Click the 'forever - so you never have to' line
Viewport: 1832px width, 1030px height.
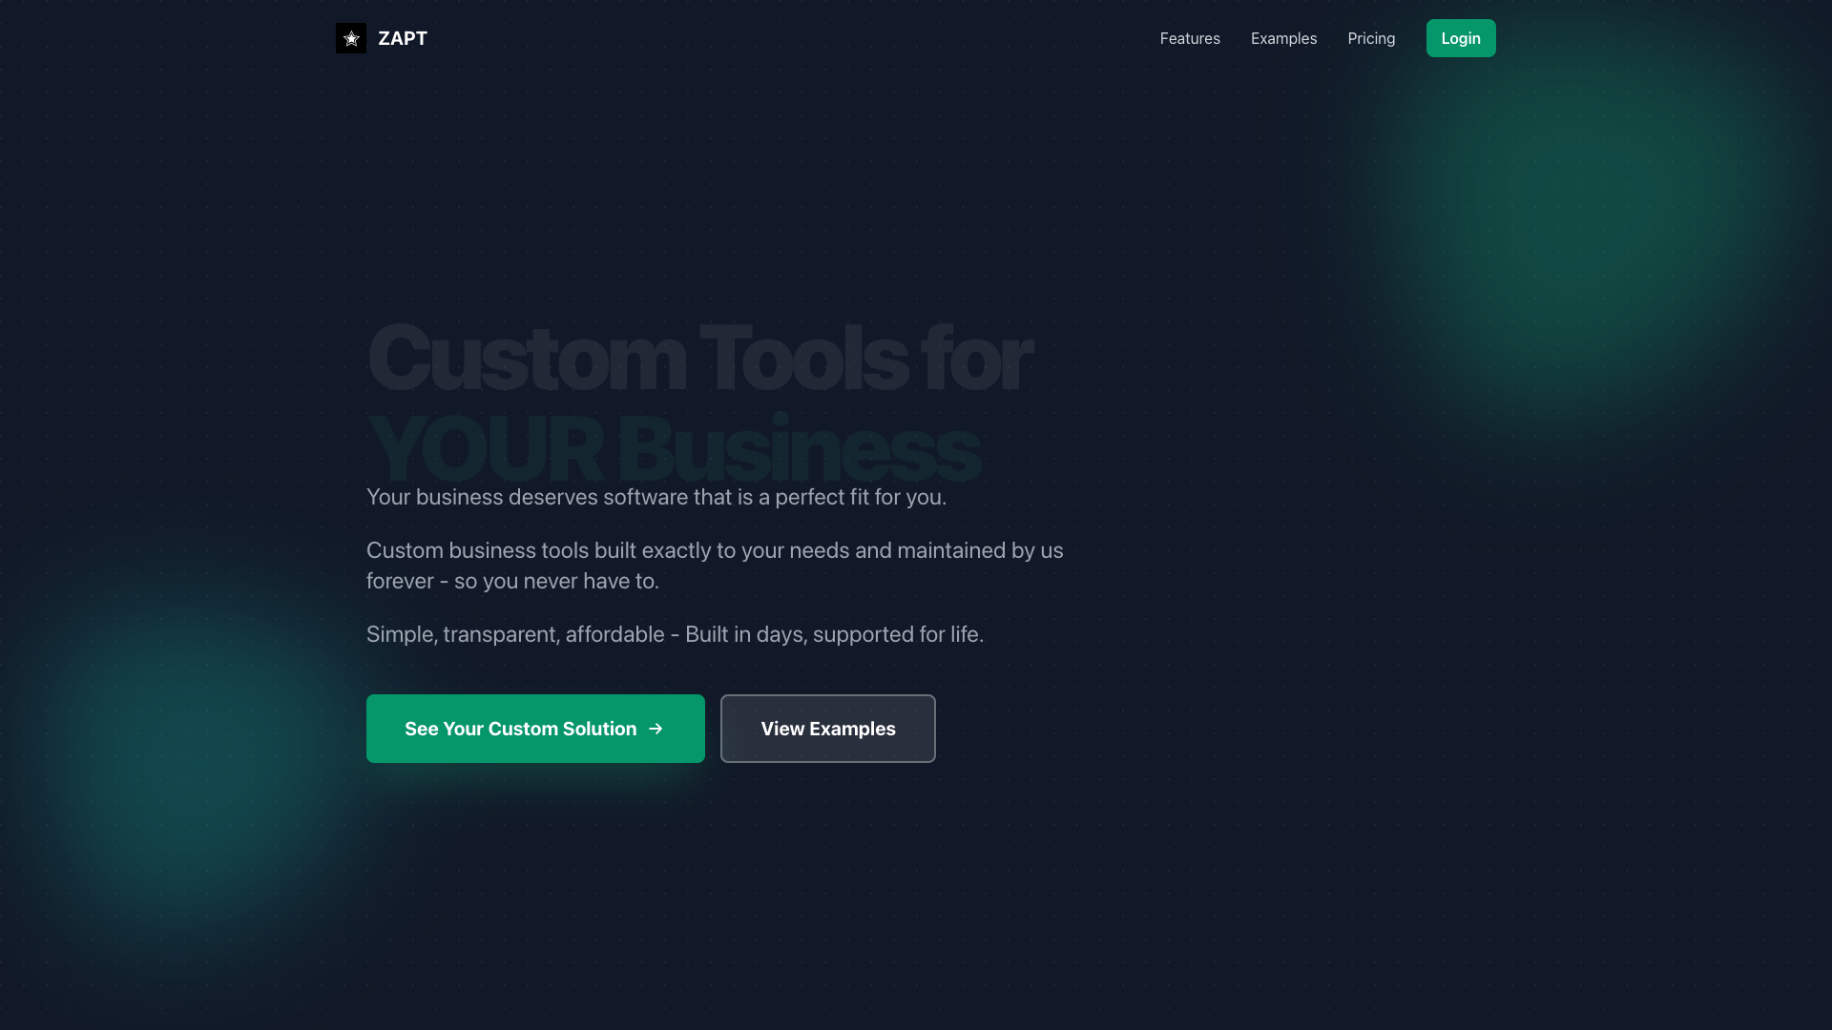[x=512, y=581]
